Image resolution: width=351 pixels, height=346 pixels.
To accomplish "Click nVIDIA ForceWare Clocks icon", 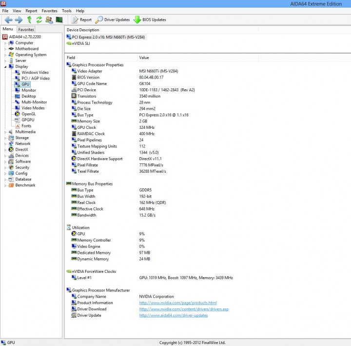I will [x=69, y=271].
